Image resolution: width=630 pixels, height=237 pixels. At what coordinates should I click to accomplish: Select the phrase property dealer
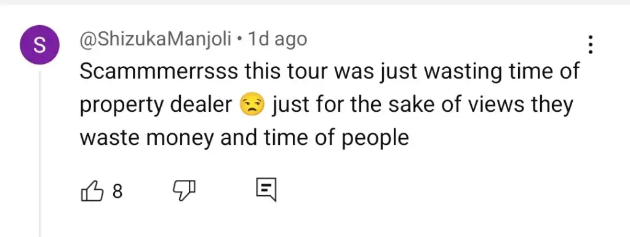tap(156, 106)
